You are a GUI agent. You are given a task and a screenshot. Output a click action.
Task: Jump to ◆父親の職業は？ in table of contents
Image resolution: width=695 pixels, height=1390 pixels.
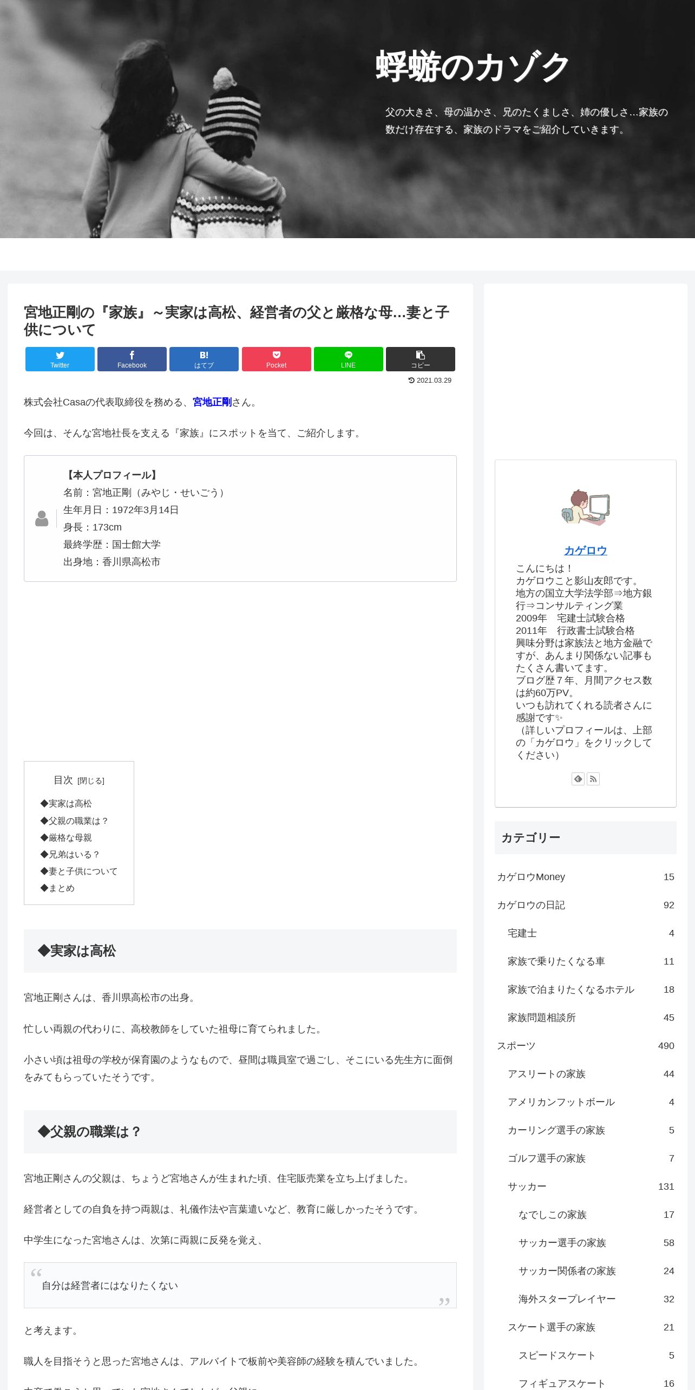[75, 821]
